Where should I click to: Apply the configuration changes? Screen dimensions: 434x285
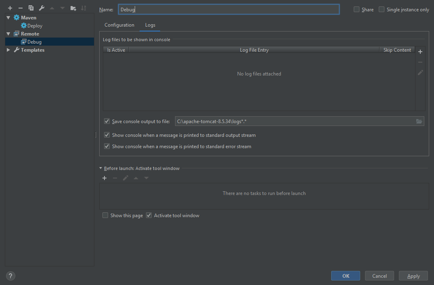(413, 275)
